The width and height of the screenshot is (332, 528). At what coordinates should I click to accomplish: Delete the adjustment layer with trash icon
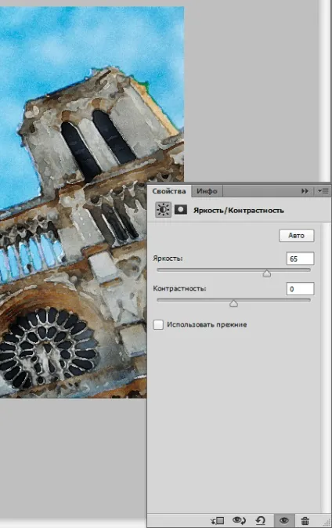click(x=305, y=521)
